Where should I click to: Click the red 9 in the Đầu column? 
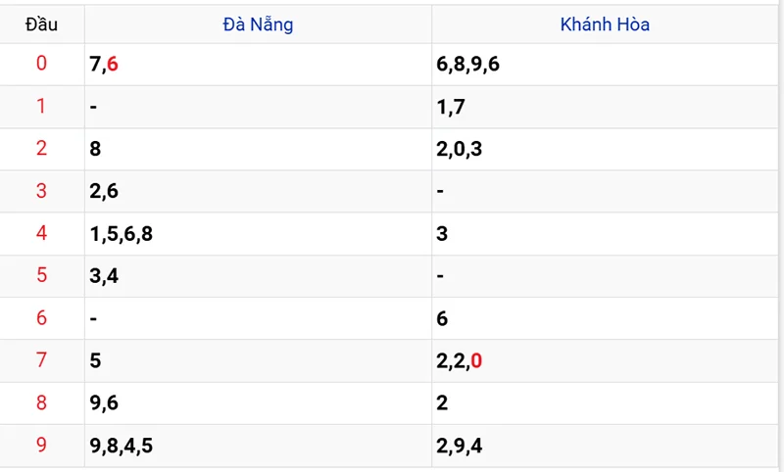pyautogui.click(x=41, y=446)
